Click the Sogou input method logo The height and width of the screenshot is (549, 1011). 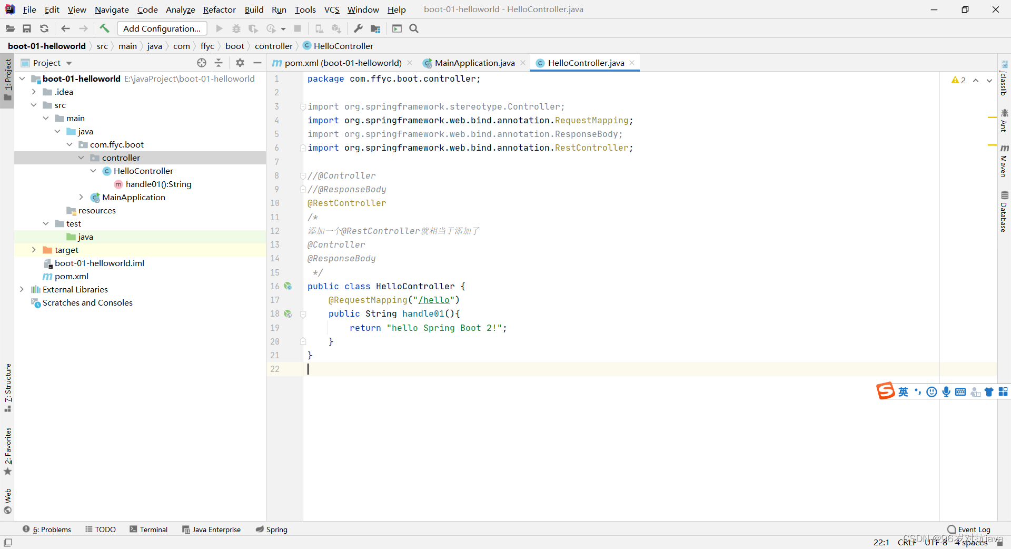click(885, 391)
